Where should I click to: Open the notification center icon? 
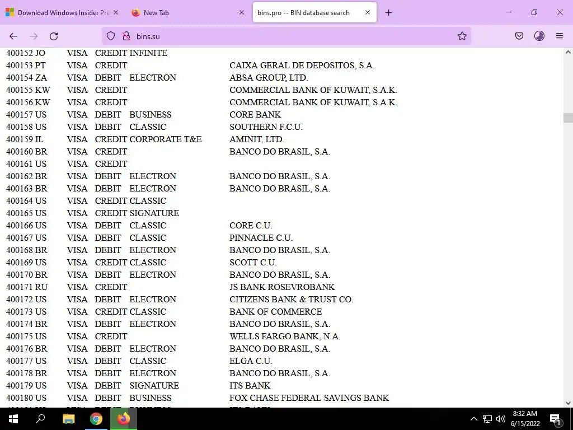tap(555, 419)
